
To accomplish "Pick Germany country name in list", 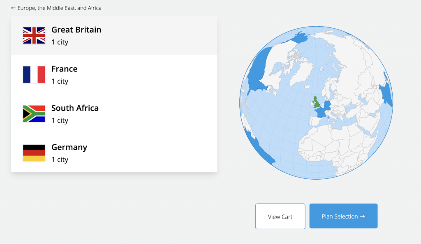I will [69, 147].
